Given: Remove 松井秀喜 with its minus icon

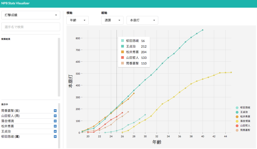Looking at the screenshot, I should click(55, 126).
